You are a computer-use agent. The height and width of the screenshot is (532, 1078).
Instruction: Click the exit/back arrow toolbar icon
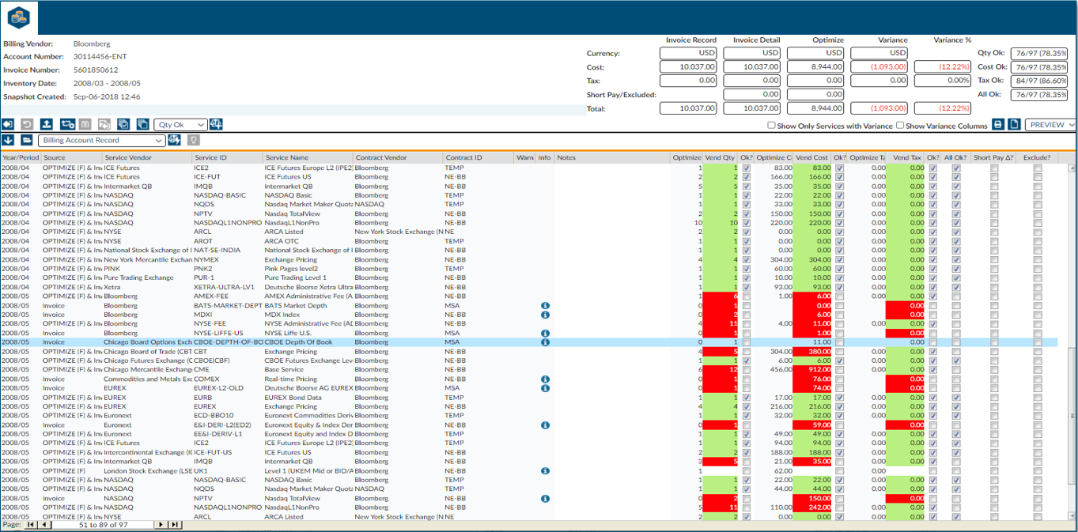[x=8, y=124]
